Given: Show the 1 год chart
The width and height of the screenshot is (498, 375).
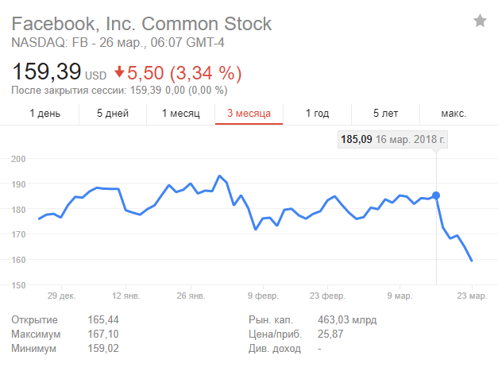Looking at the screenshot, I should point(317,114).
